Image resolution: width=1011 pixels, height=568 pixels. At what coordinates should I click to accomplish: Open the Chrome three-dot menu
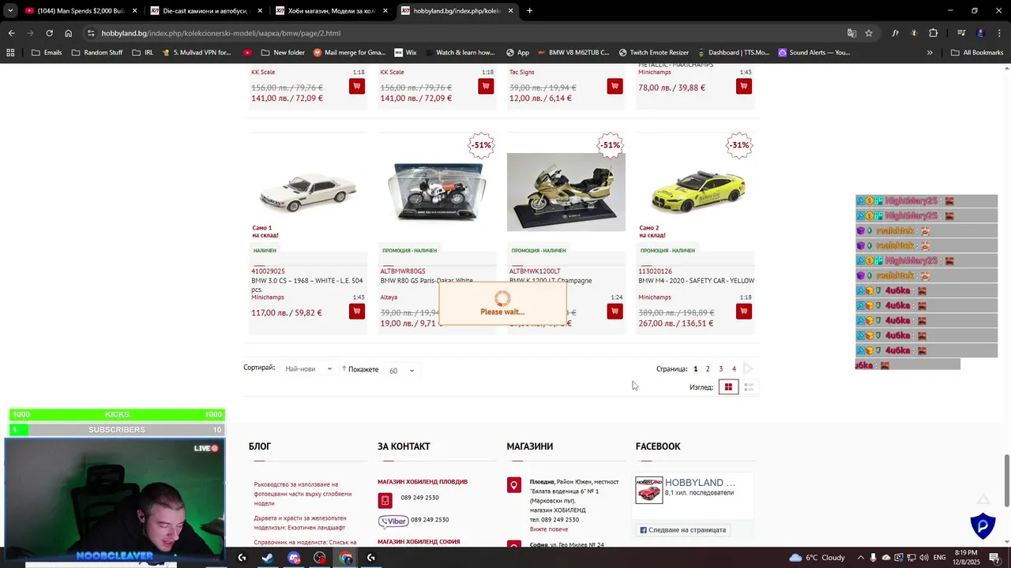(999, 33)
